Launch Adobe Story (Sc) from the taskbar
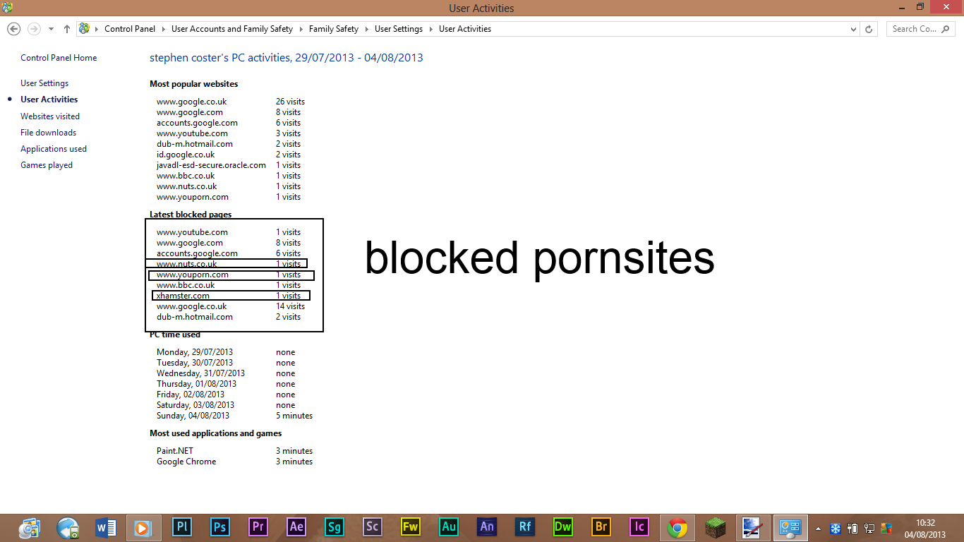Viewport: 964px width, 542px height. 373,526
